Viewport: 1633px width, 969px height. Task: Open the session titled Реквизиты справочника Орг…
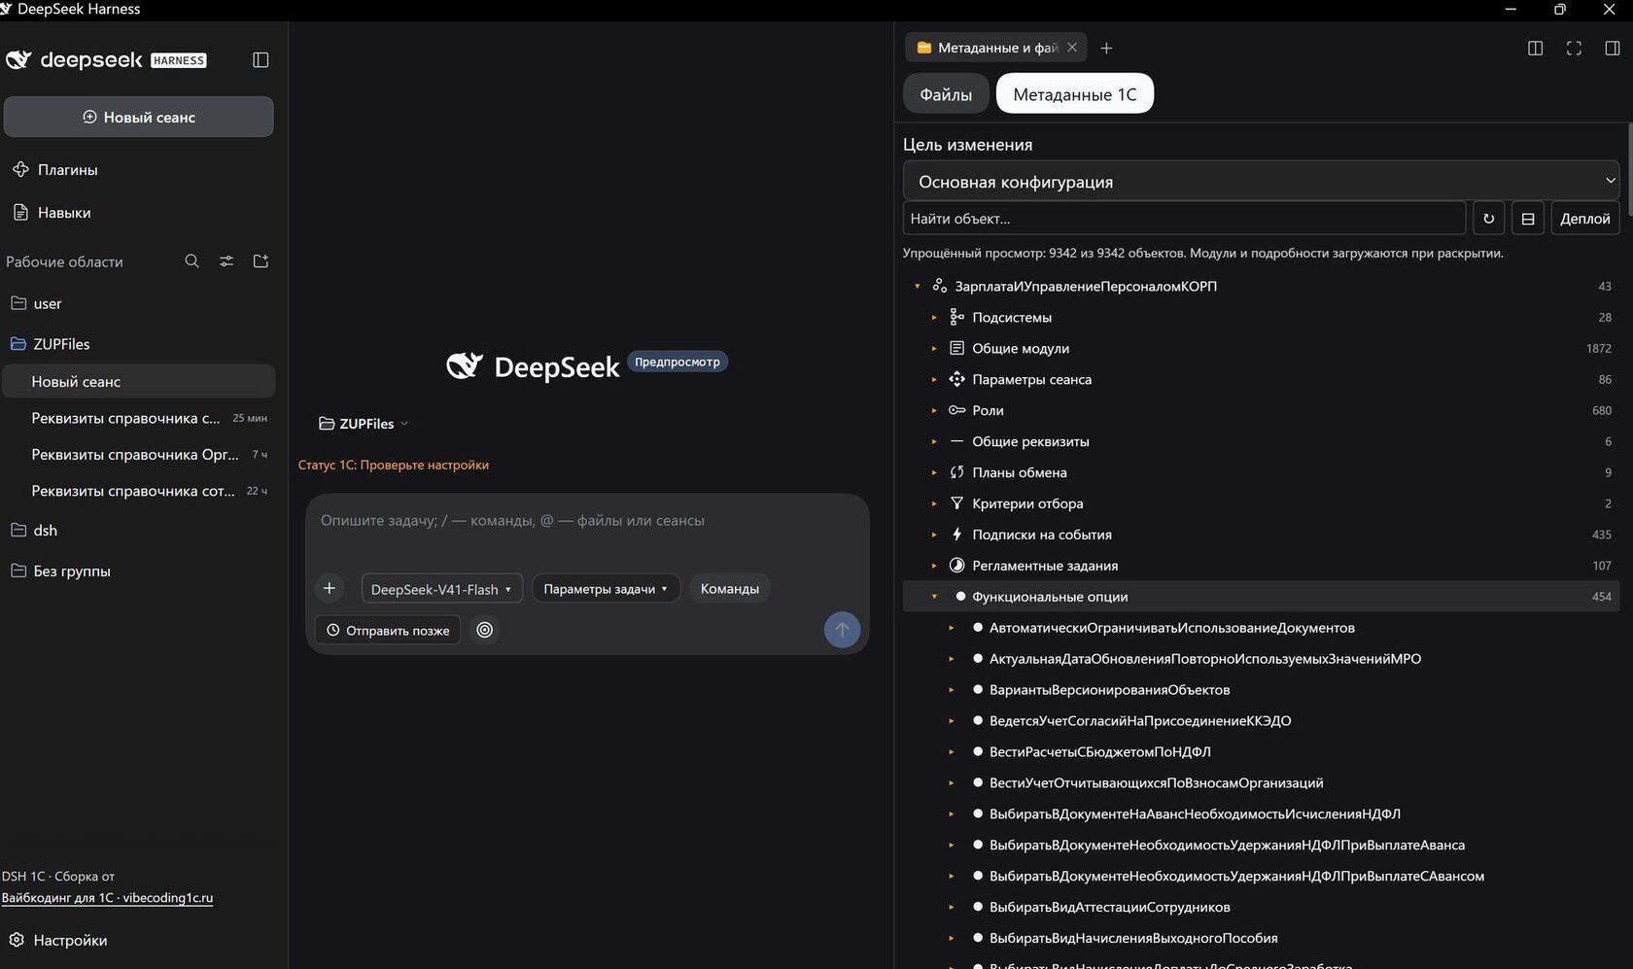pos(139,454)
